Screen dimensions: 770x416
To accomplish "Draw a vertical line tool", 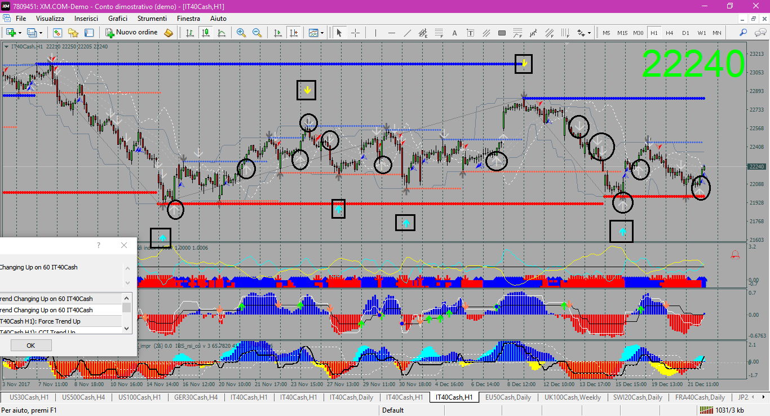I will tap(376, 33).
